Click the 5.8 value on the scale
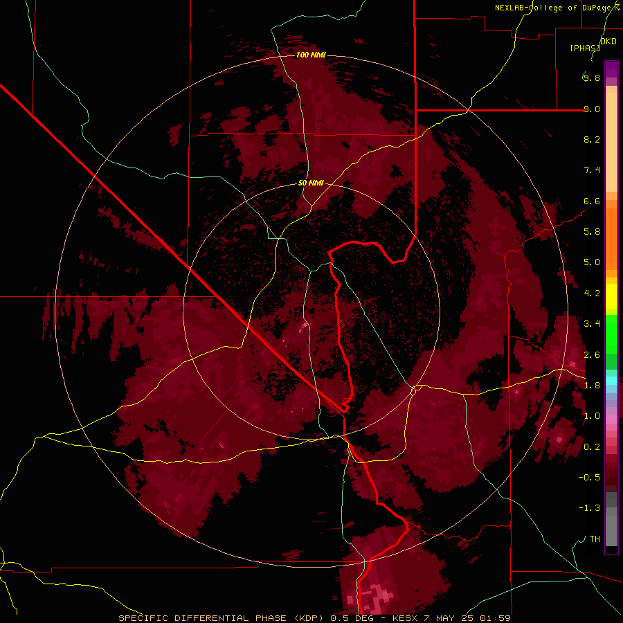The image size is (623, 623). tap(592, 232)
